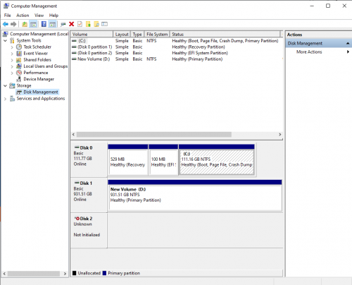Click the Local Users and Groups icon

pos(19,66)
